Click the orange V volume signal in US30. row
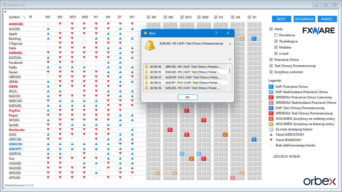This screenshot has width=342, height=192. point(225,135)
